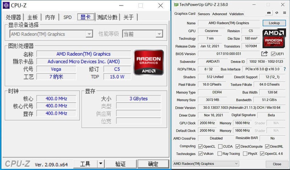Toggle the Ray Tracing checkbox
This screenshot has height=170, width=290.
tap(220, 154)
